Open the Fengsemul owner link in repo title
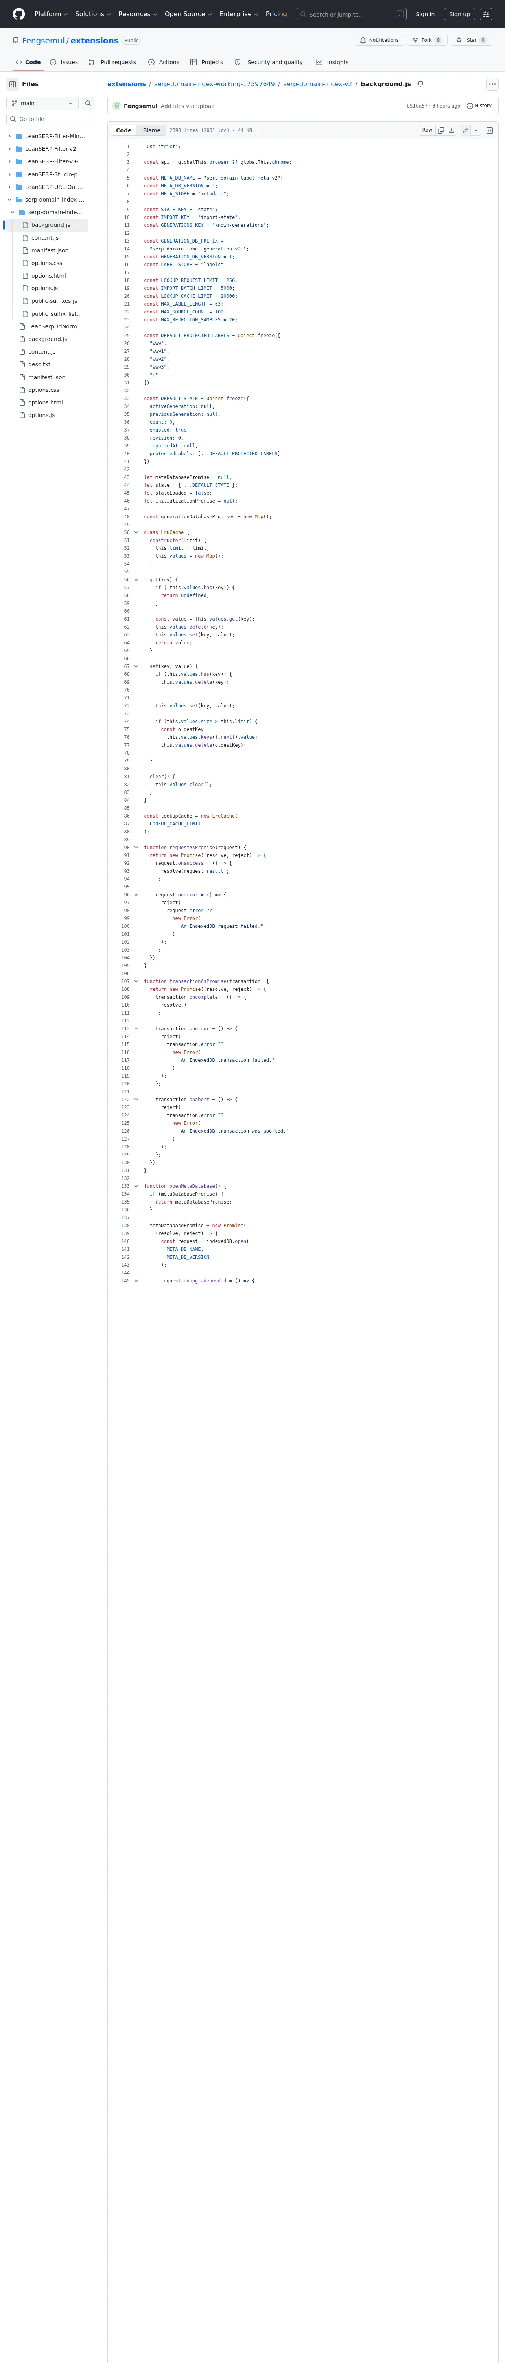505x2363 pixels. point(43,40)
